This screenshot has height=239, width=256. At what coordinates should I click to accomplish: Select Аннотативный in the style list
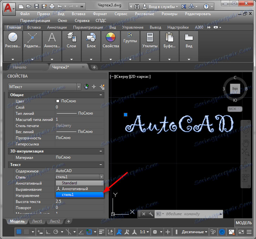[80, 189]
